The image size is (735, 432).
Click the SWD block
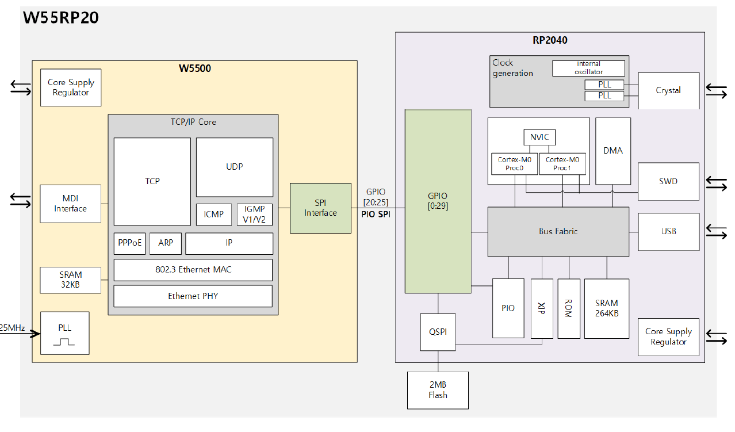[668, 181]
